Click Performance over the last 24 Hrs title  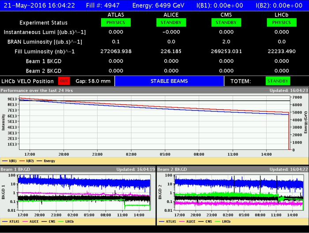tap(37, 91)
